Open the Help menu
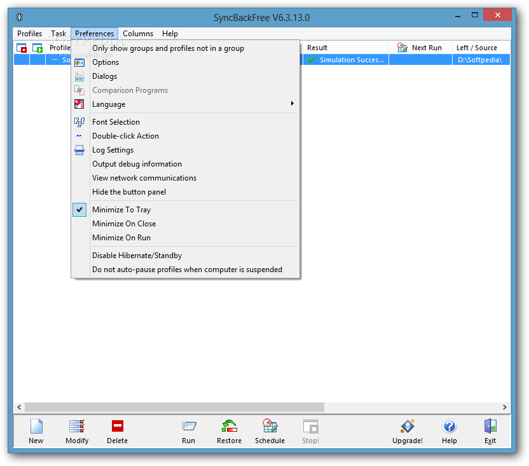The height and width of the screenshot is (466, 529). [170, 34]
